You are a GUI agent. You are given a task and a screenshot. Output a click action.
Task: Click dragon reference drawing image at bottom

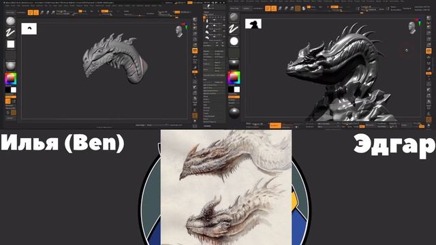click(226, 188)
